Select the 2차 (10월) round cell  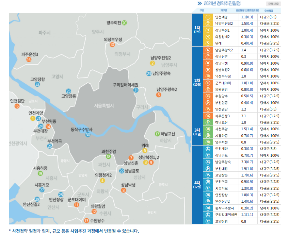(197, 82)
